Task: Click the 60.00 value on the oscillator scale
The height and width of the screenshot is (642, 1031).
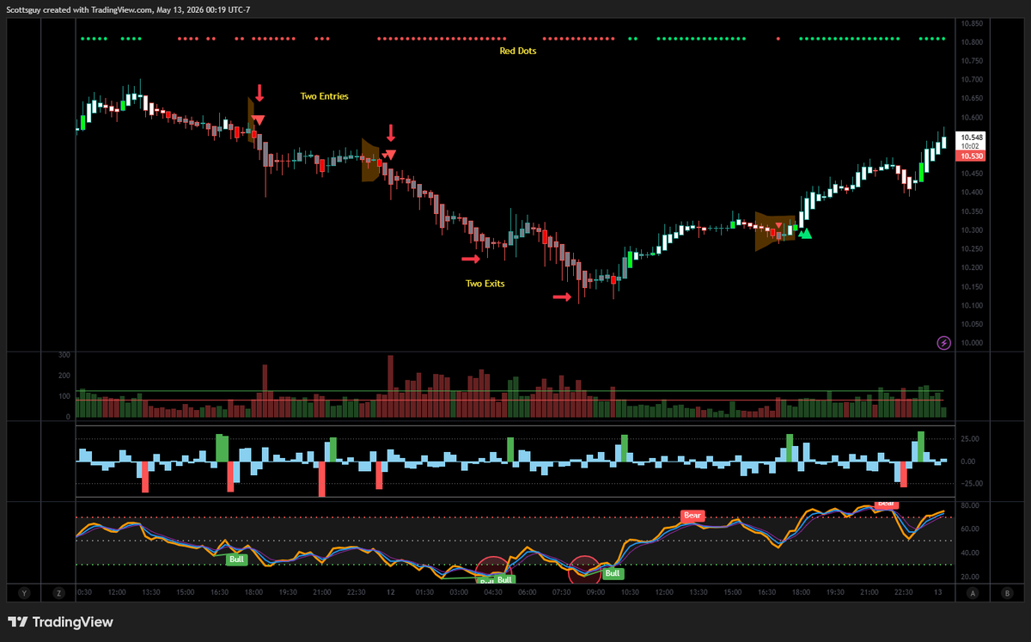Action: (x=970, y=529)
